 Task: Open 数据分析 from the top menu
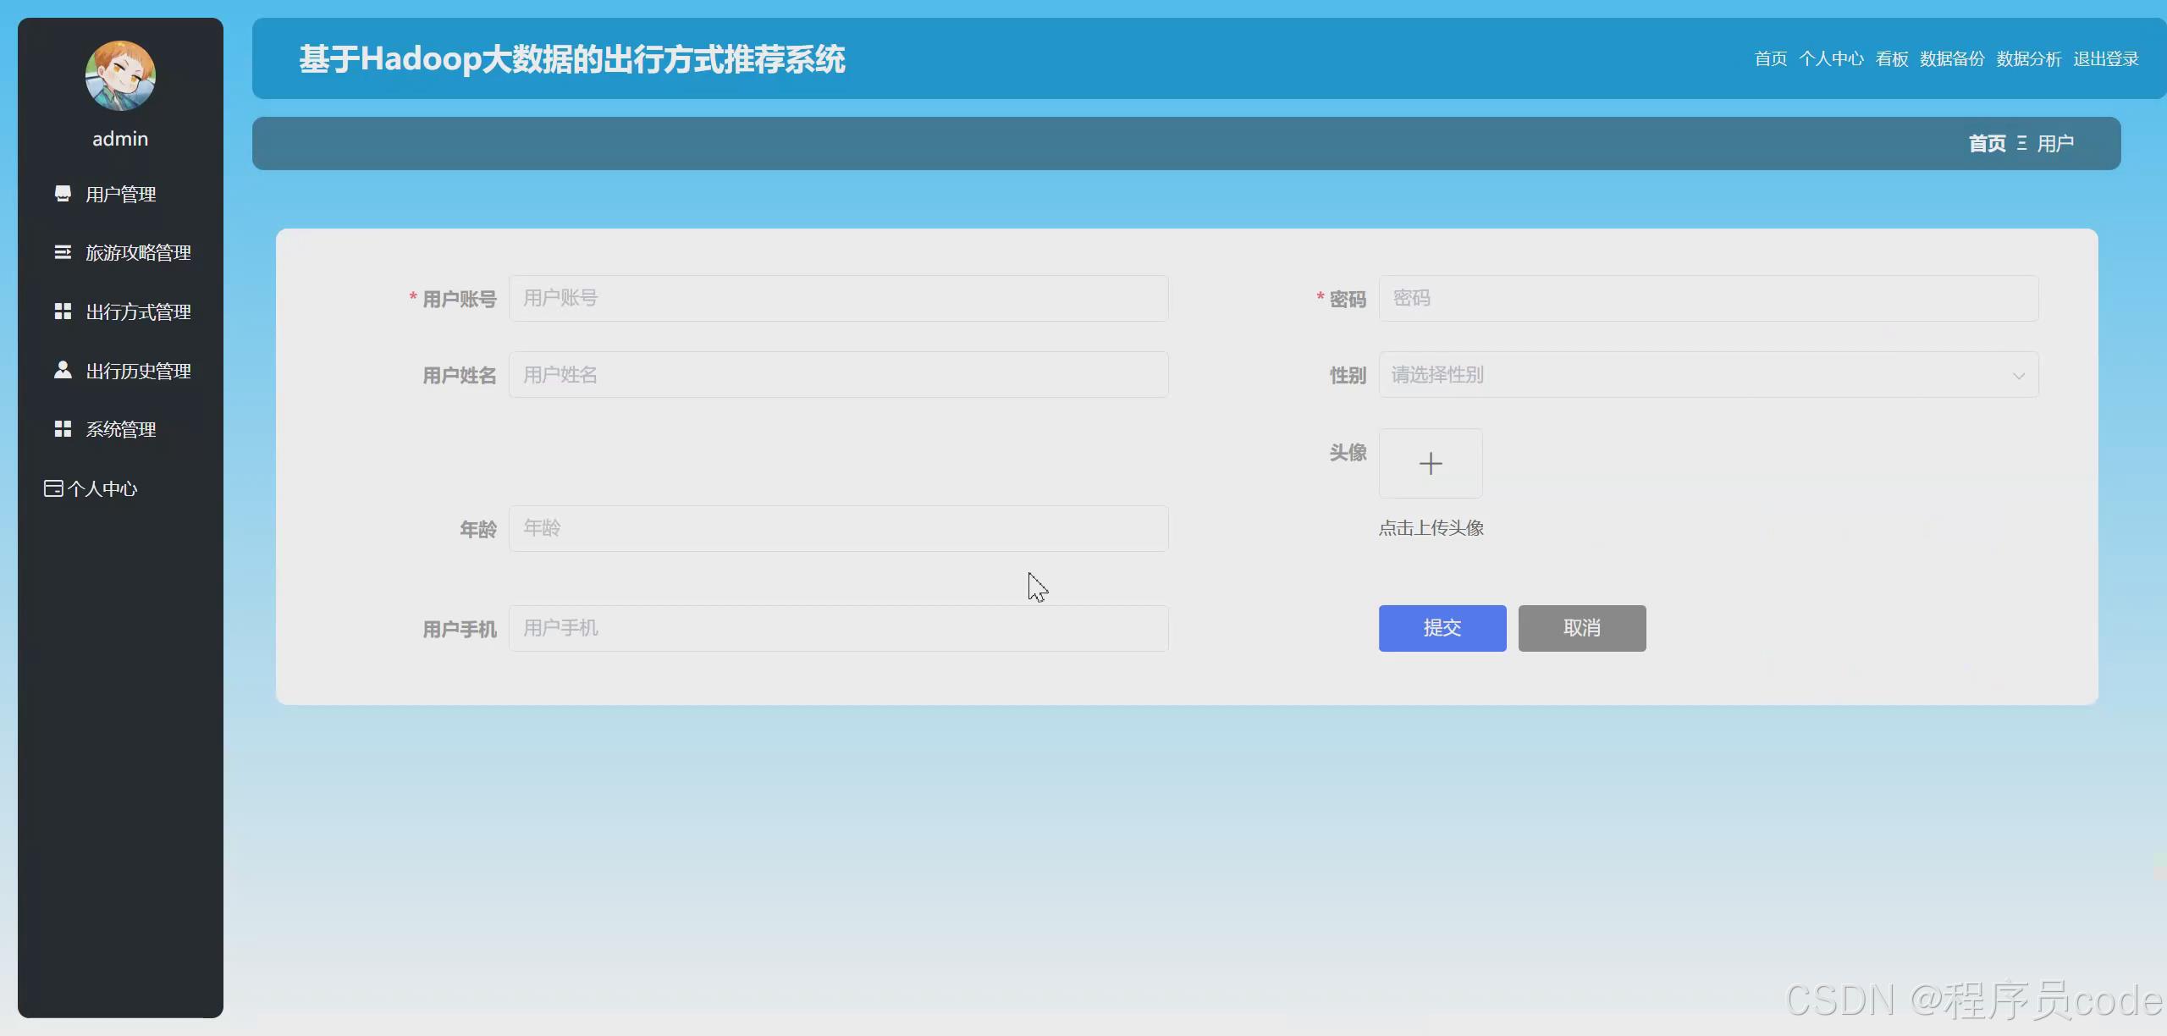[2027, 59]
